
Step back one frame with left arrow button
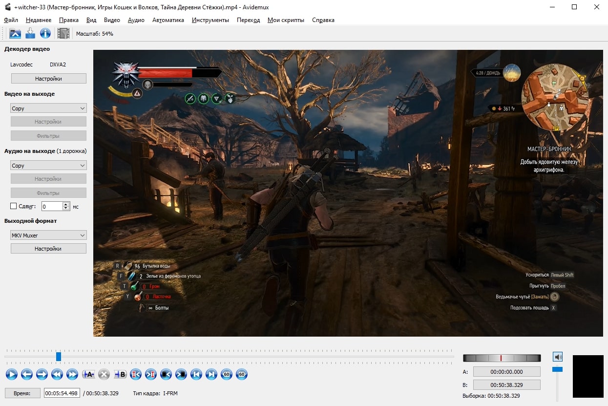[x=27, y=374]
